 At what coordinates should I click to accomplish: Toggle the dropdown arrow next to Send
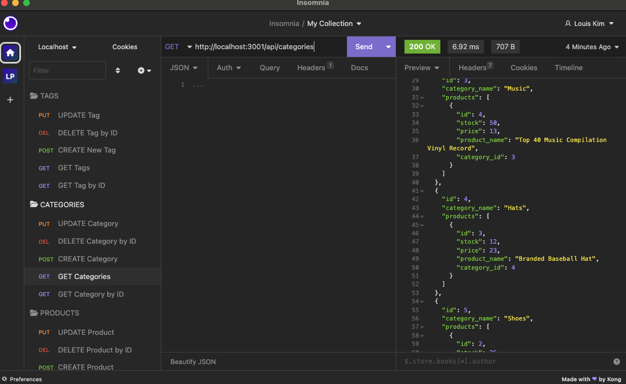388,47
